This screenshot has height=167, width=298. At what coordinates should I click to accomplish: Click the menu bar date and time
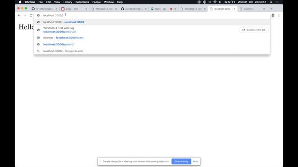(252, 2)
